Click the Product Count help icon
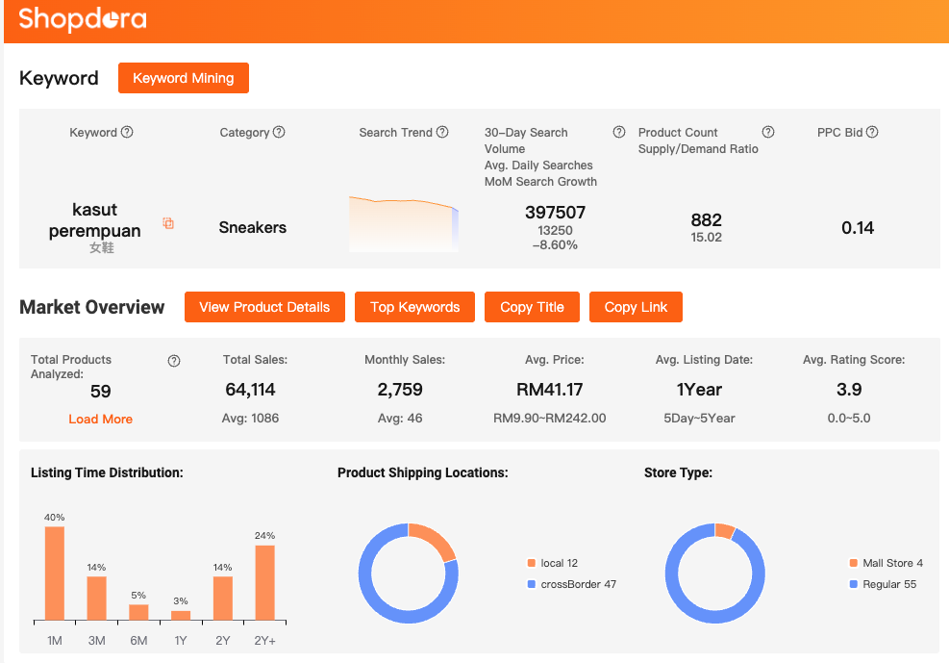949x663 pixels. pyautogui.click(x=768, y=133)
